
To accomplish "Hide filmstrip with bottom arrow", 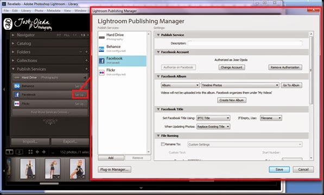I will [141, 188].
